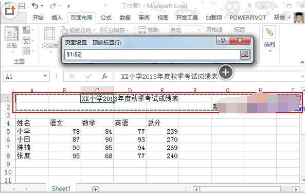Select row header 4
Screen dimensions: 305x193
(x=8, y=123)
